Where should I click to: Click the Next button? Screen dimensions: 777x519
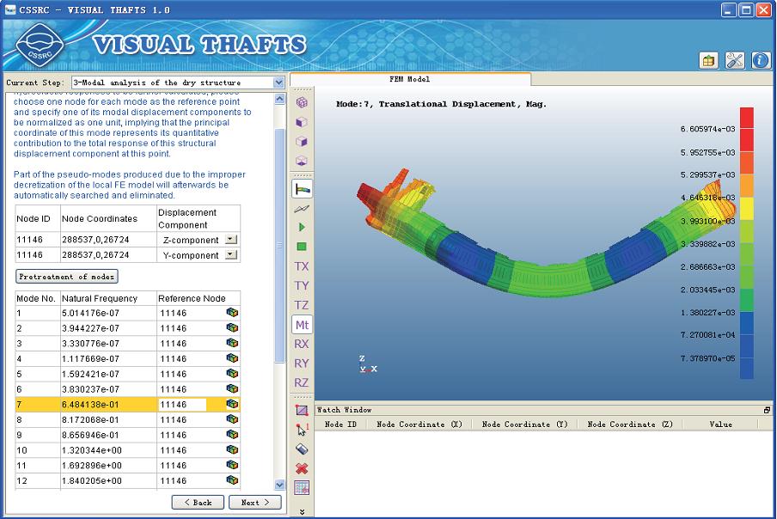pos(254,503)
